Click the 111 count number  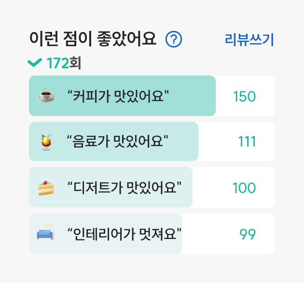pos(247,141)
